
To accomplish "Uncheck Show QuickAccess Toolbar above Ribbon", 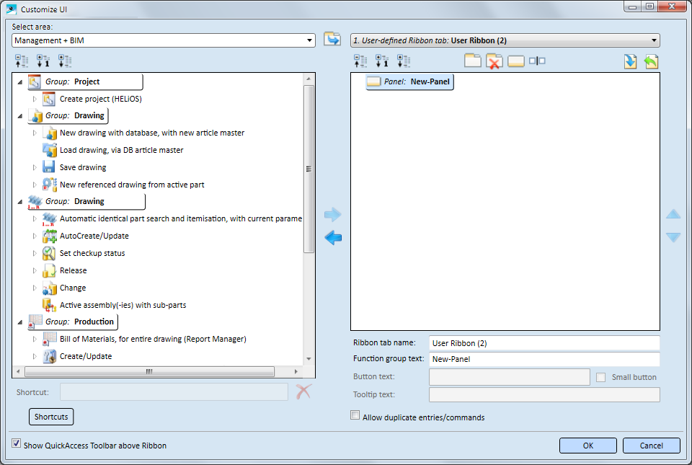I will (x=17, y=443).
